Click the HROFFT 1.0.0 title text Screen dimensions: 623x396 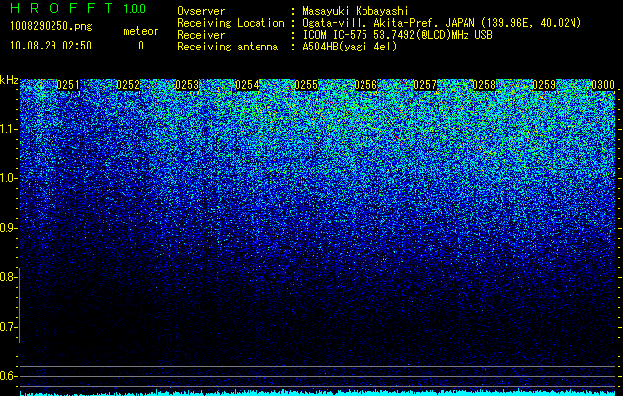[78, 8]
